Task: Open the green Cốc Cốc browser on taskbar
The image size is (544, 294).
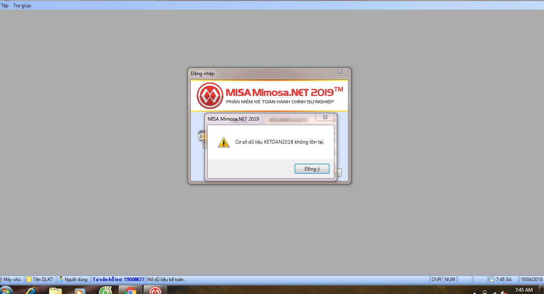Action: (105, 290)
